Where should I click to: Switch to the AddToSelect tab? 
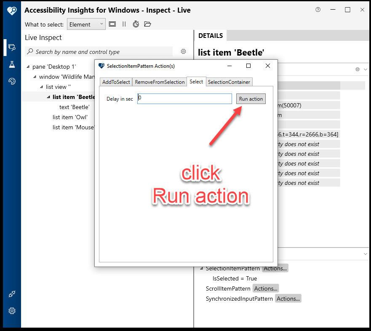(x=116, y=82)
